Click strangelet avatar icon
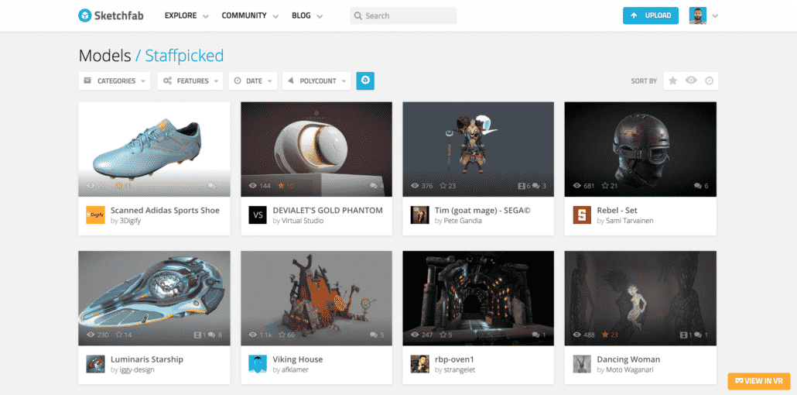 point(420,364)
